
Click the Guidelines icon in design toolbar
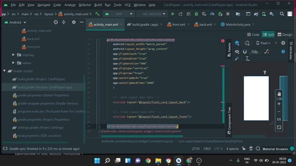[x=247, y=59]
